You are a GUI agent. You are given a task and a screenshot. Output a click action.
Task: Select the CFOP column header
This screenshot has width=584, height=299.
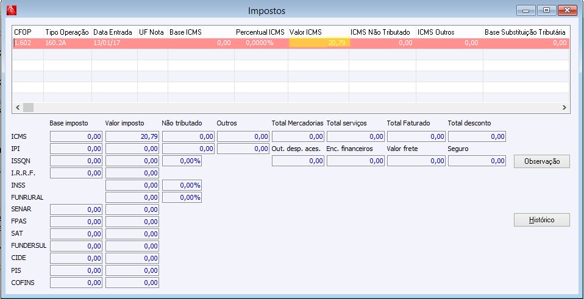point(28,32)
